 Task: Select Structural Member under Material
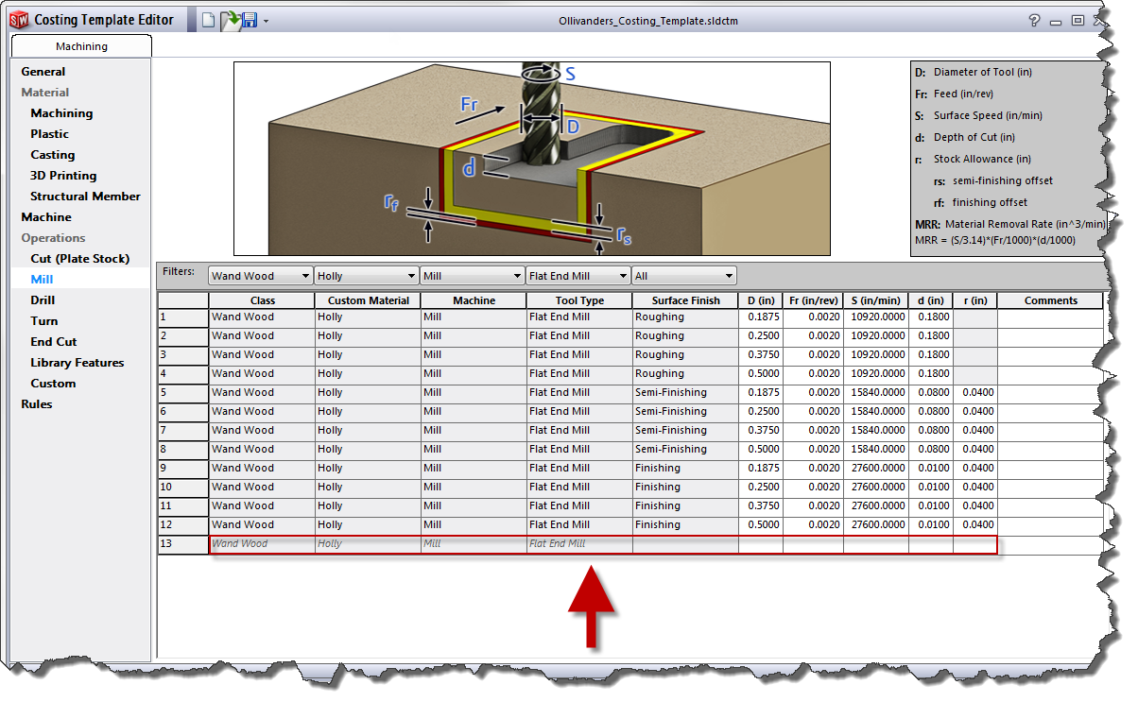click(85, 197)
